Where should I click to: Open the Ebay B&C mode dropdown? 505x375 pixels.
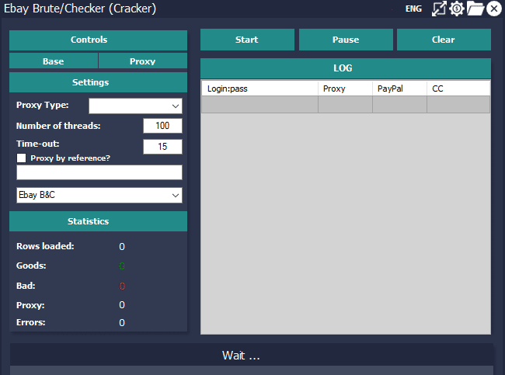99,195
